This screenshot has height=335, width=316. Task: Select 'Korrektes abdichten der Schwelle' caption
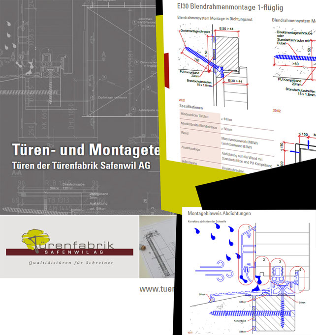coord(207,222)
